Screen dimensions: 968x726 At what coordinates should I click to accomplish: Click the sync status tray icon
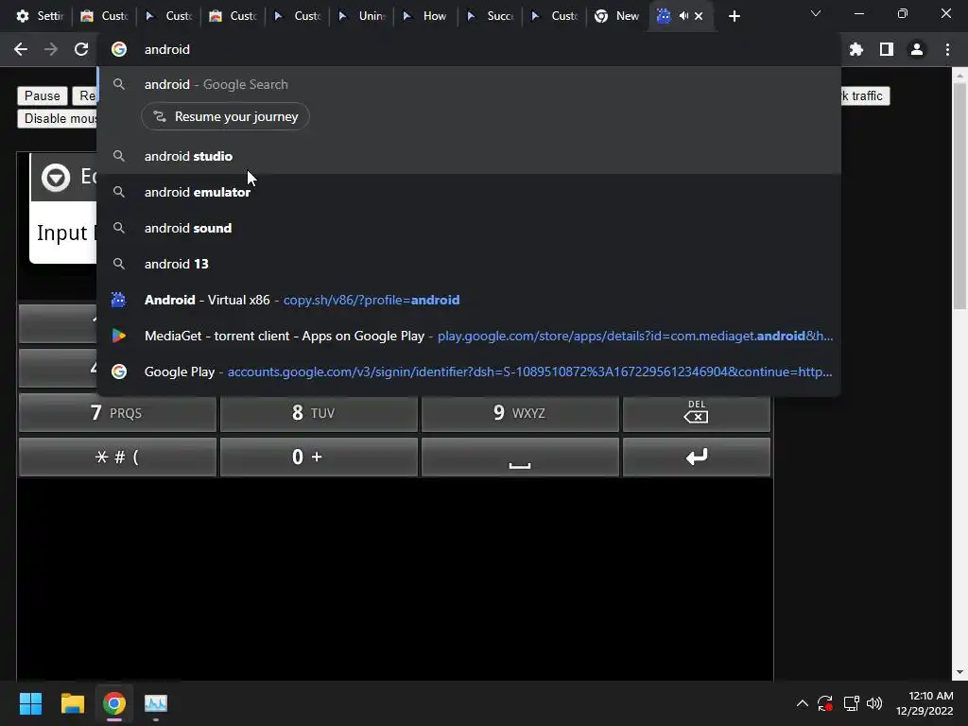pos(824,703)
